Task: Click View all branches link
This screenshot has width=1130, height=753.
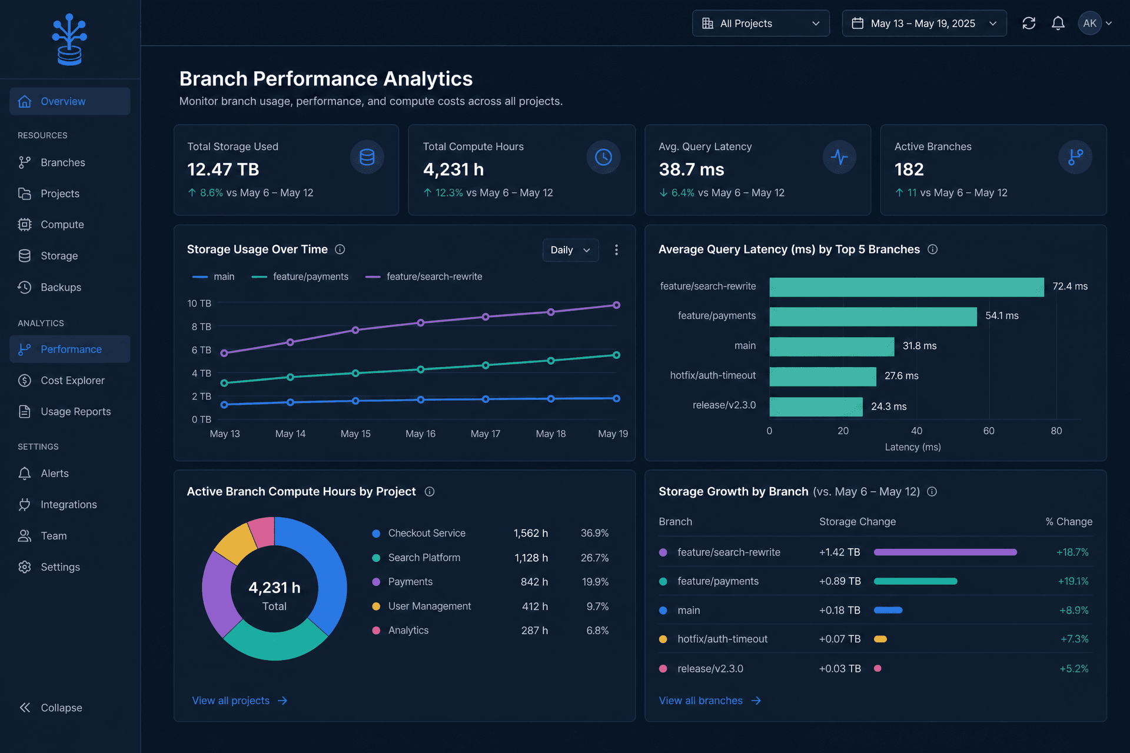Action: pos(710,701)
